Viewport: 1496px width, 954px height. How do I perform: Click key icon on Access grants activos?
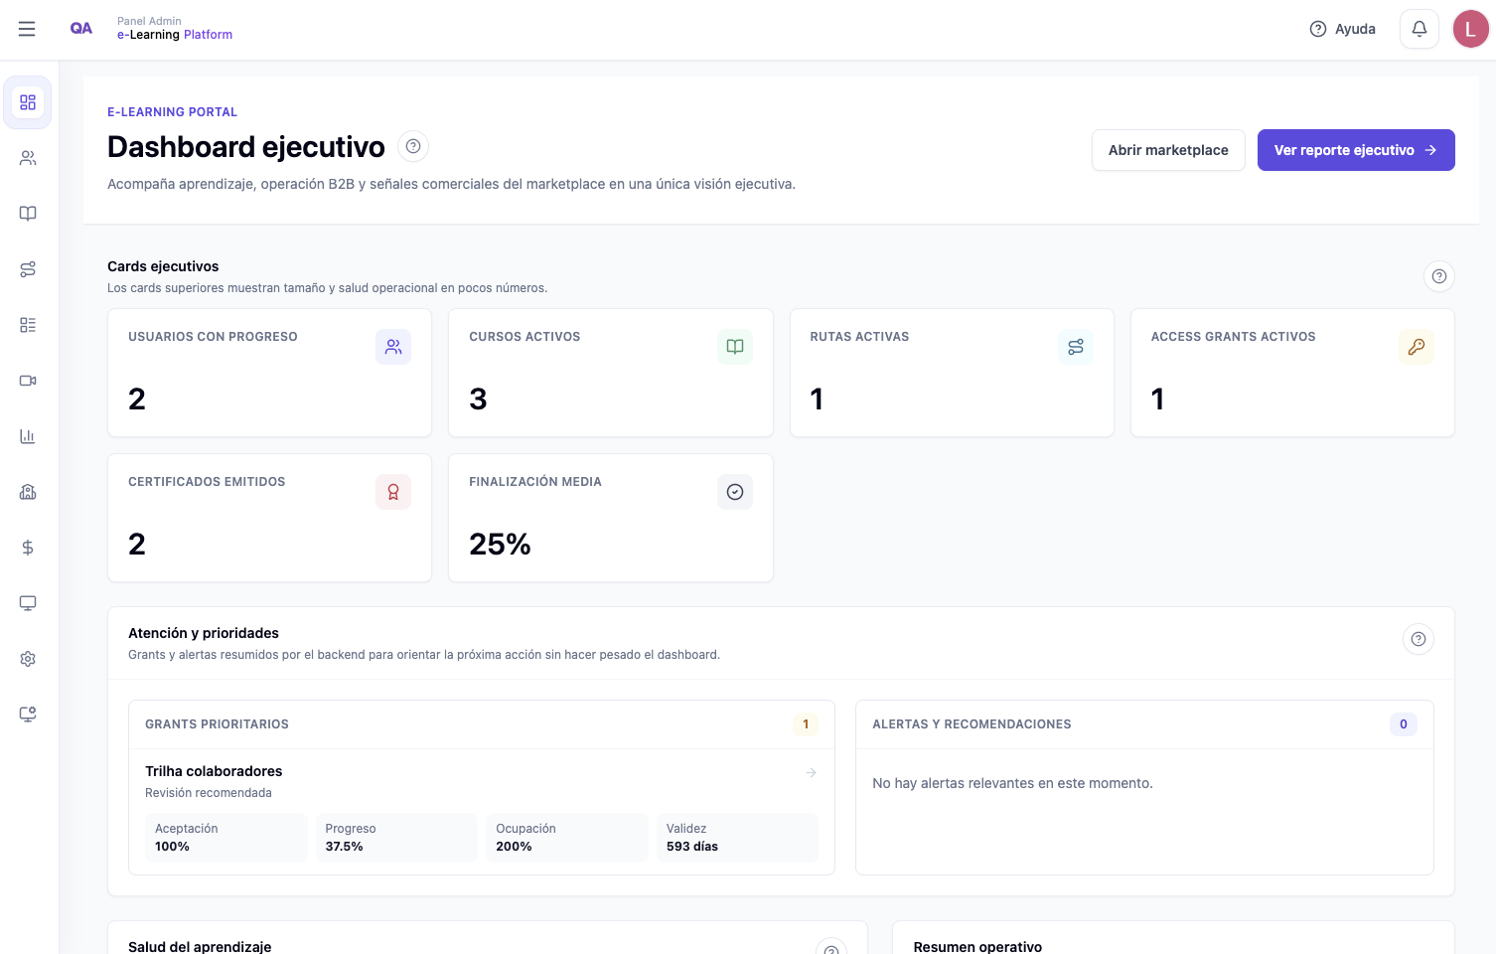point(1417,347)
